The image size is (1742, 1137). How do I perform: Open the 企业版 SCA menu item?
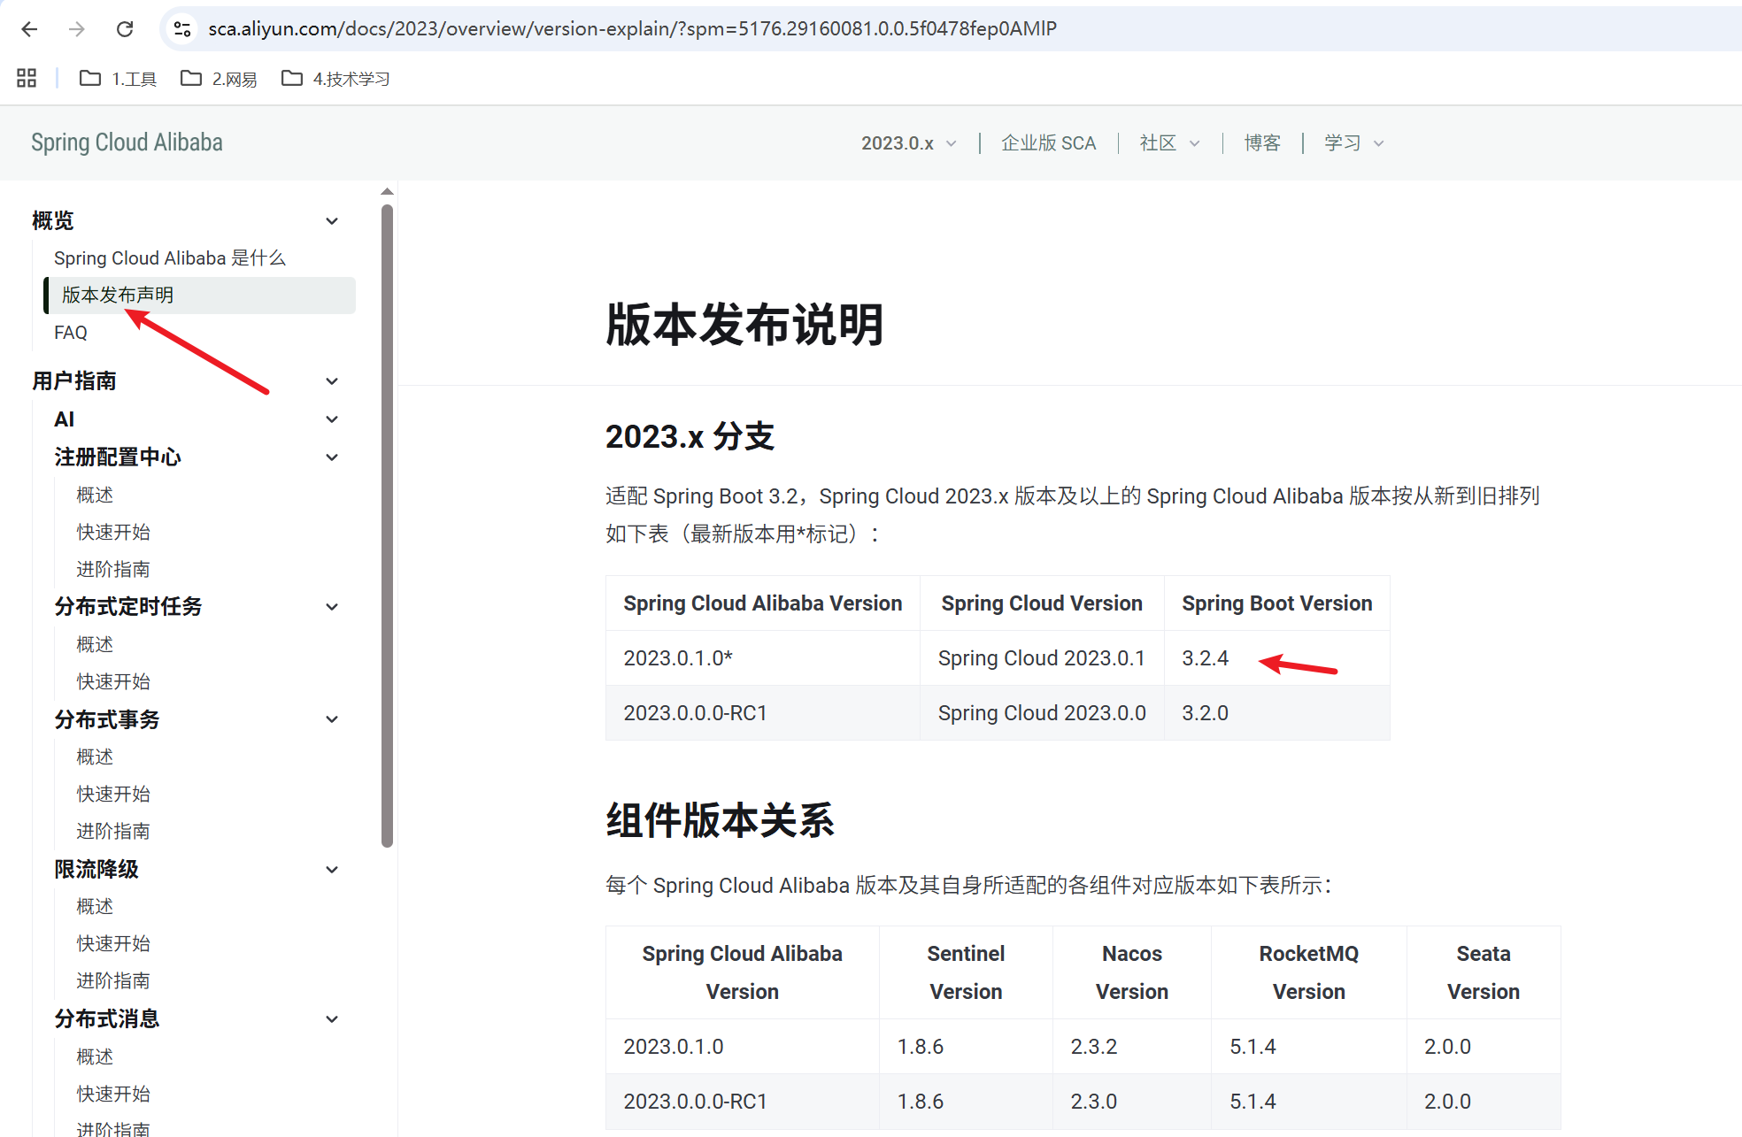click(1048, 143)
